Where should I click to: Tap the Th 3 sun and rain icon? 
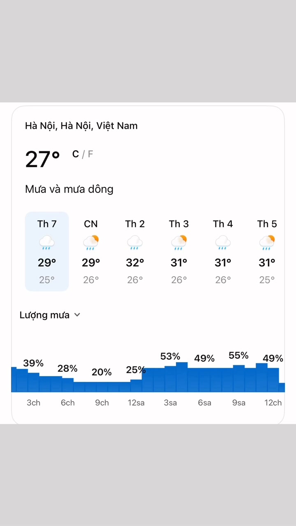[x=179, y=242]
